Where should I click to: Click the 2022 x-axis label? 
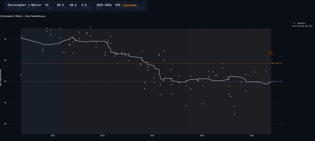click(x=53, y=135)
